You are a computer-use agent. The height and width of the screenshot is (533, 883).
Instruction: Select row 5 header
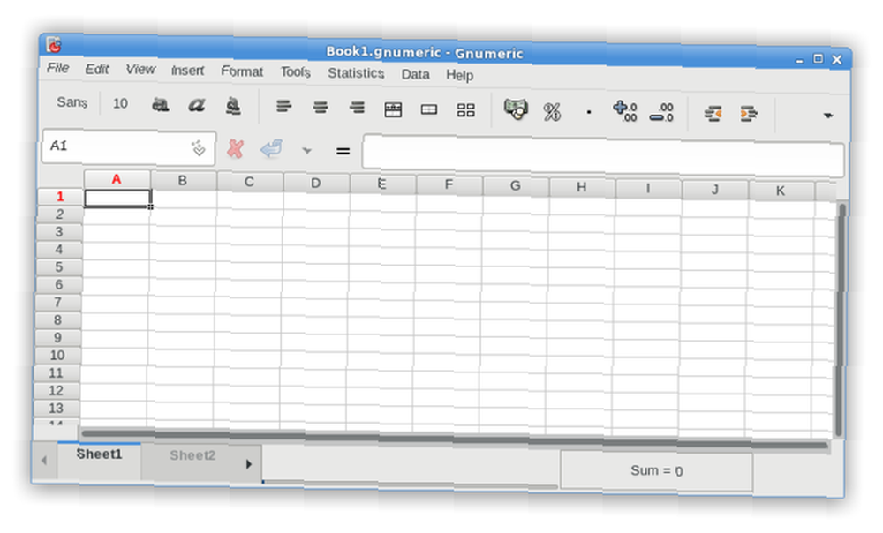click(x=59, y=267)
